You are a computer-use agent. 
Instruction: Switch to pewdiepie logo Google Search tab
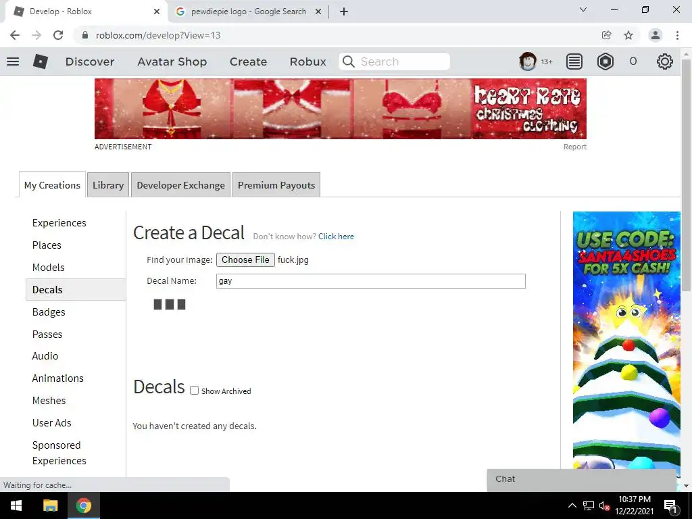coord(248,11)
